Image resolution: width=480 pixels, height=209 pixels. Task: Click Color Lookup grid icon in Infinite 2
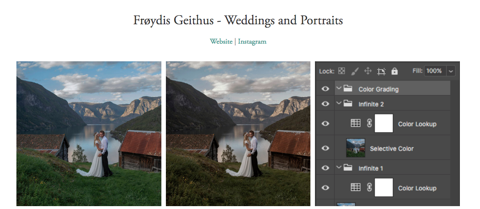click(356, 123)
